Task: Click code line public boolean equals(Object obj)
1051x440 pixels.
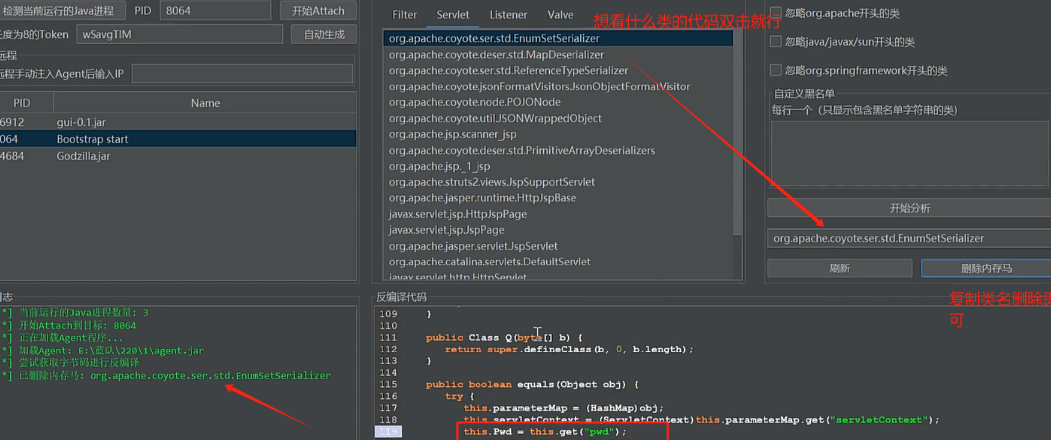Action: pos(532,384)
